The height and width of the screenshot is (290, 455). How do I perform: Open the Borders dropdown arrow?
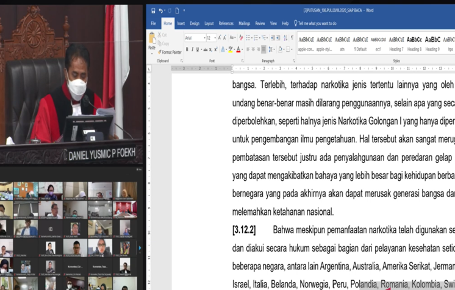(x=292, y=49)
